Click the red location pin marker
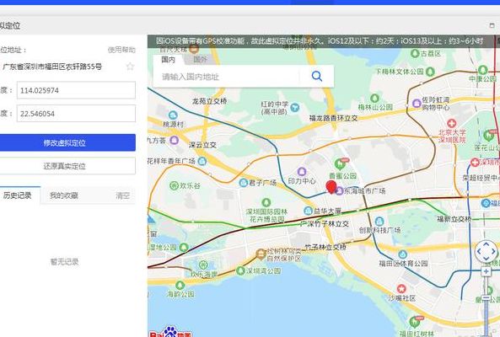The width and height of the screenshot is (500, 337). [331, 187]
